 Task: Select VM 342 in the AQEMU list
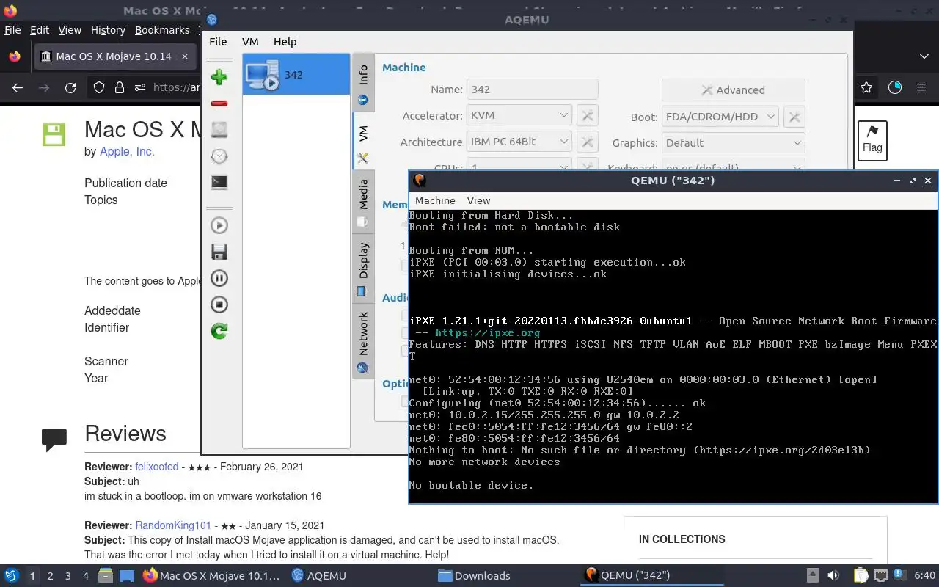tap(296, 74)
